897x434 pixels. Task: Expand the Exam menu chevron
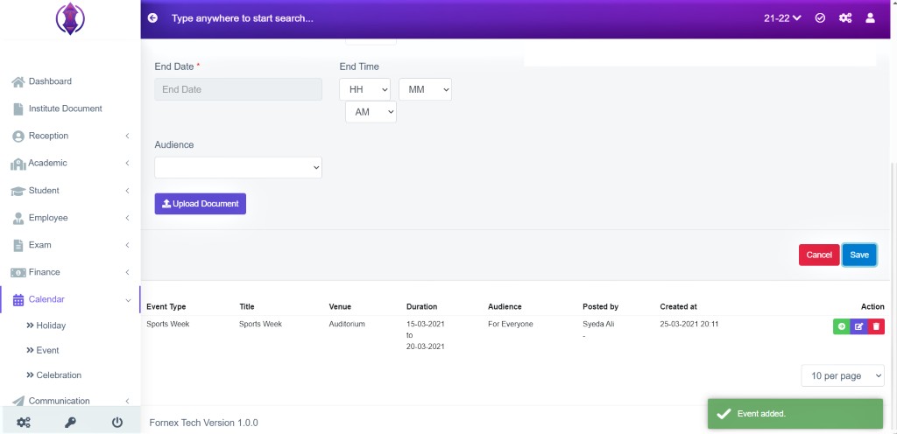[127, 245]
